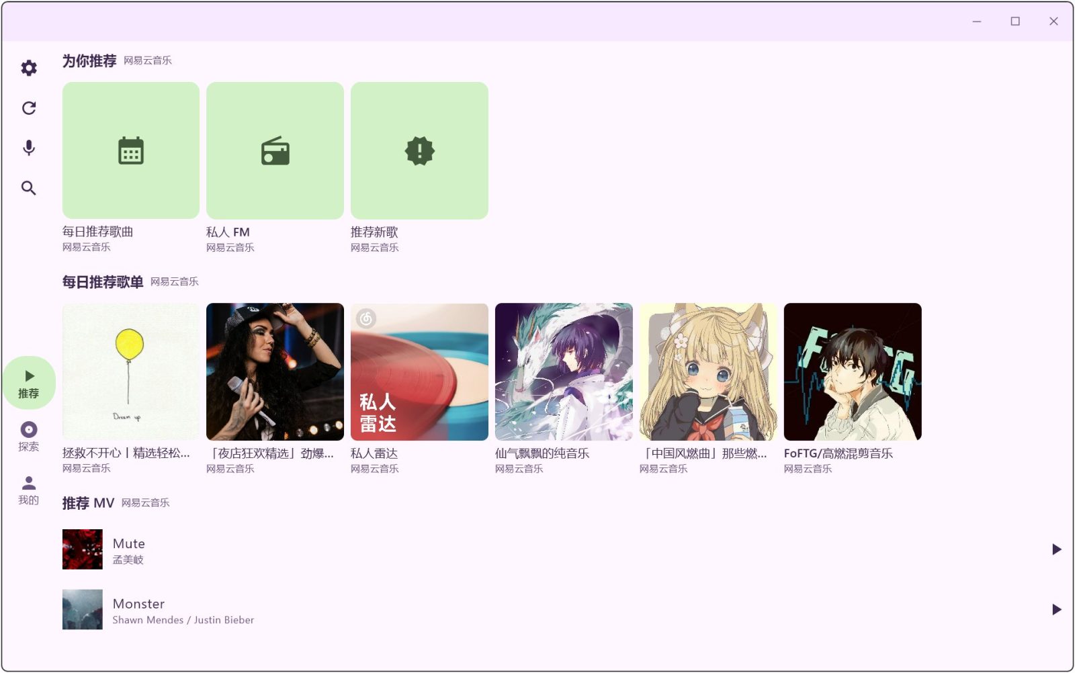Open the 私人 FM radio card
This screenshot has height=673, width=1075.
click(275, 150)
